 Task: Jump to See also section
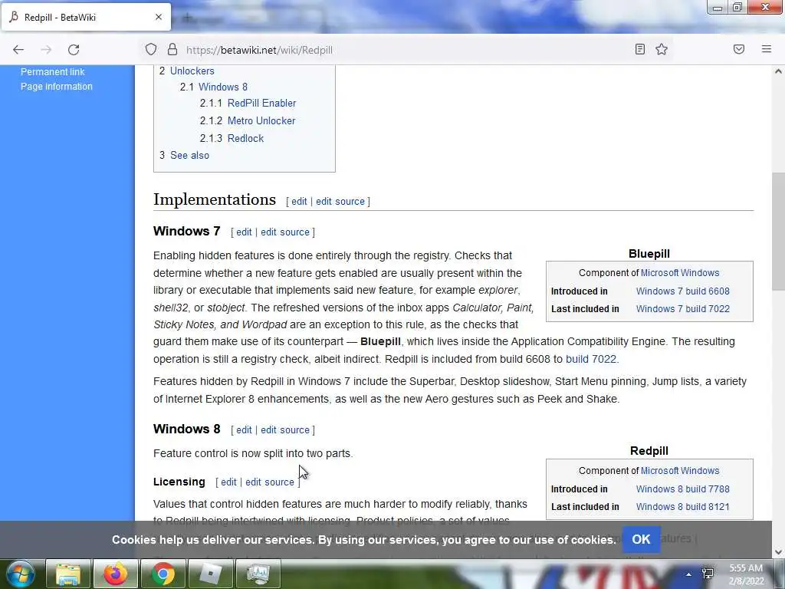(190, 155)
